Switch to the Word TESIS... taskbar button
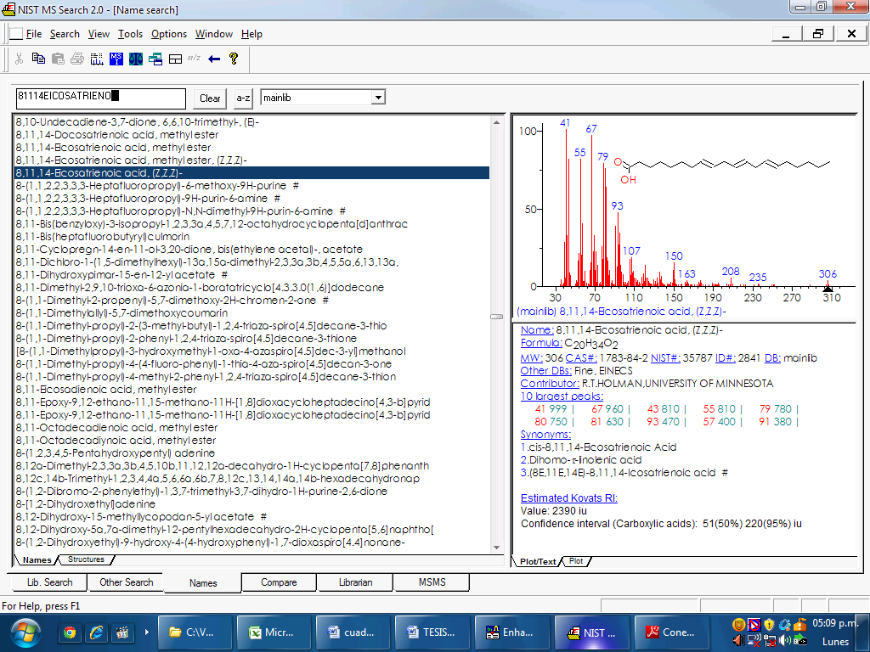Viewport: 870px width, 652px height. (432, 632)
